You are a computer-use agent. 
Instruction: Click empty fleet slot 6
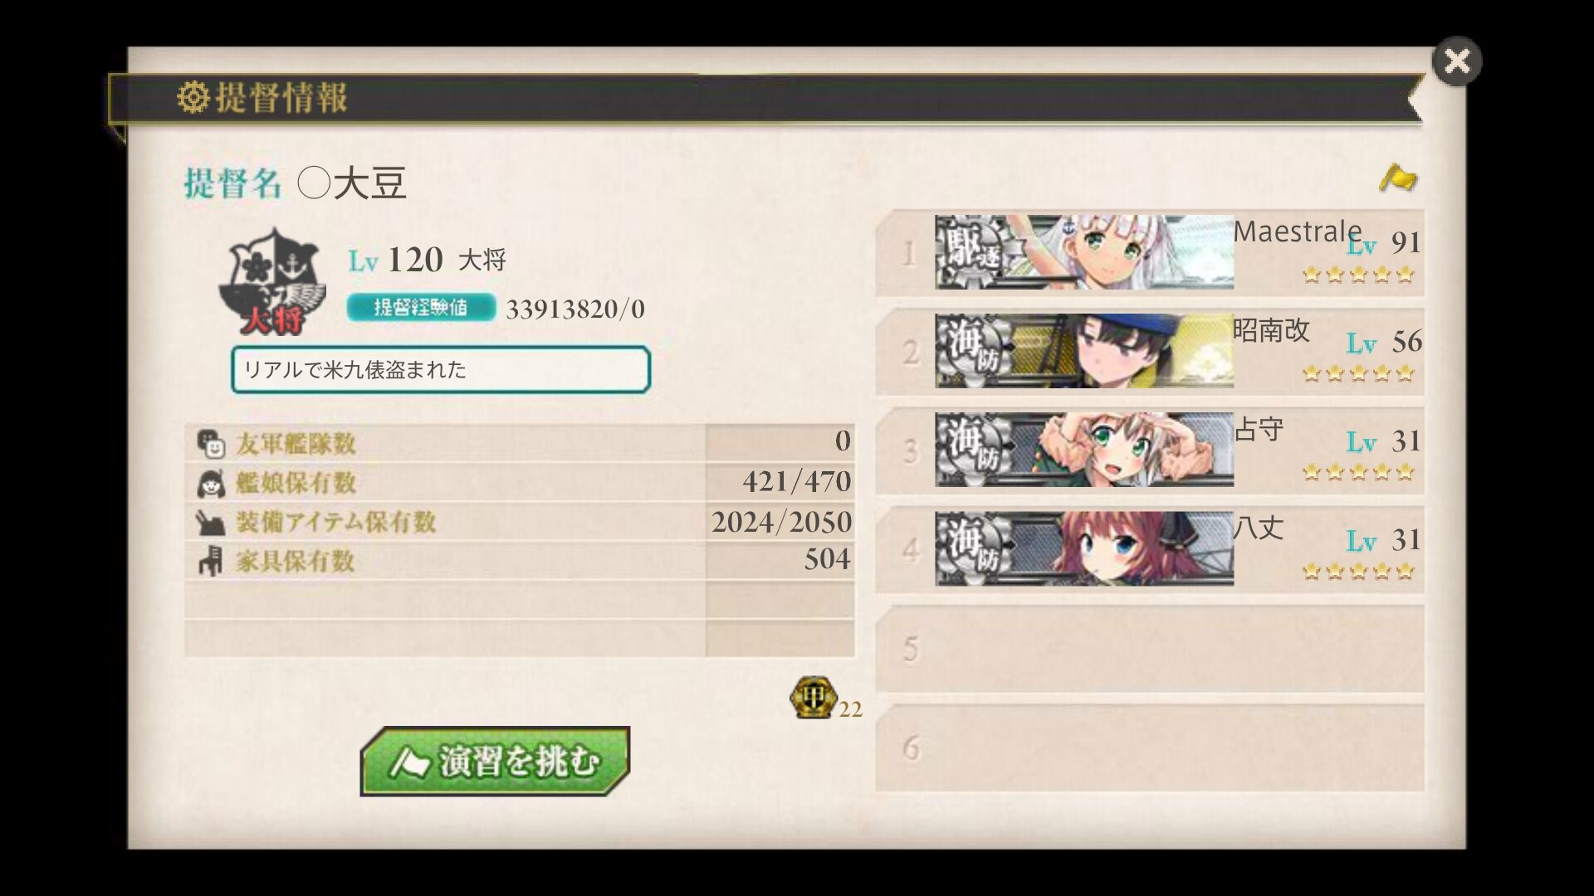(1150, 747)
